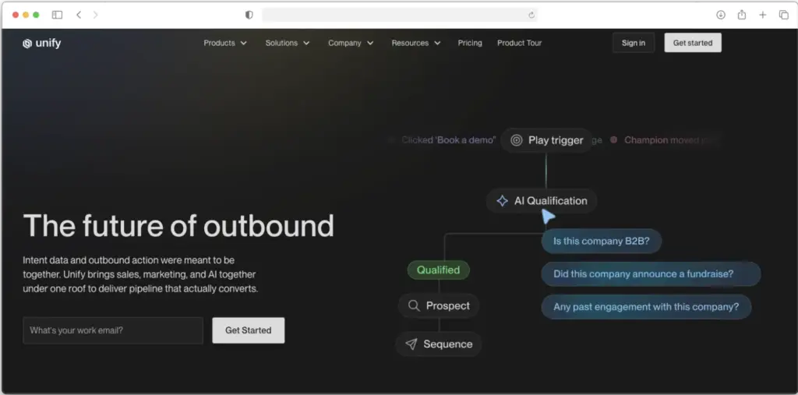798x395 pixels.
Task: Go back with the browser back arrow
Action: click(79, 15)
